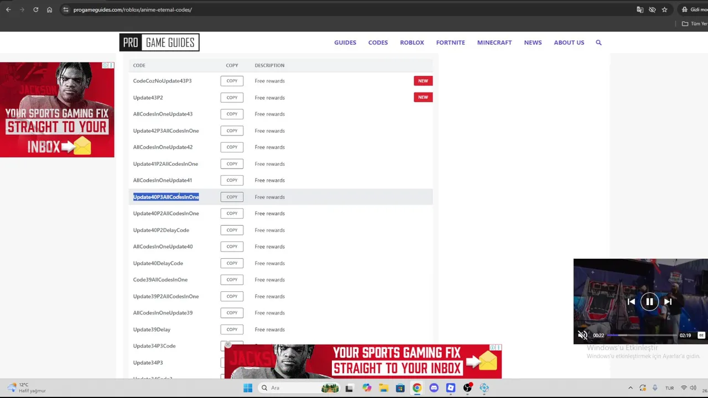Open the Windows Start menu

(248, 388)
